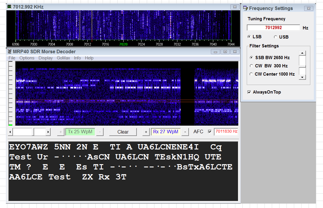Click the Tx 25 WpM speed display
Screen dimensions: 323x208
pos(80,132)
